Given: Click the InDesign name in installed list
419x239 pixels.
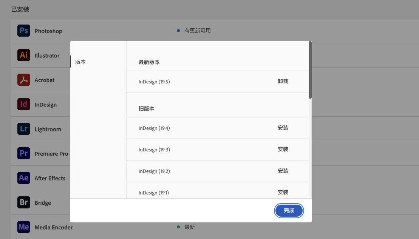Looking at the screenshot, I should point(45,105).
